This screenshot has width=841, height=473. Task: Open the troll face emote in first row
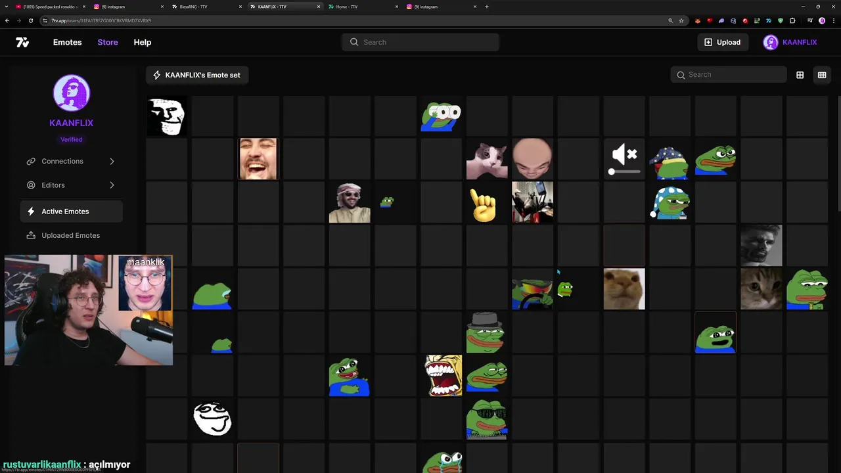pyautogui.click(x=166, y=116)
